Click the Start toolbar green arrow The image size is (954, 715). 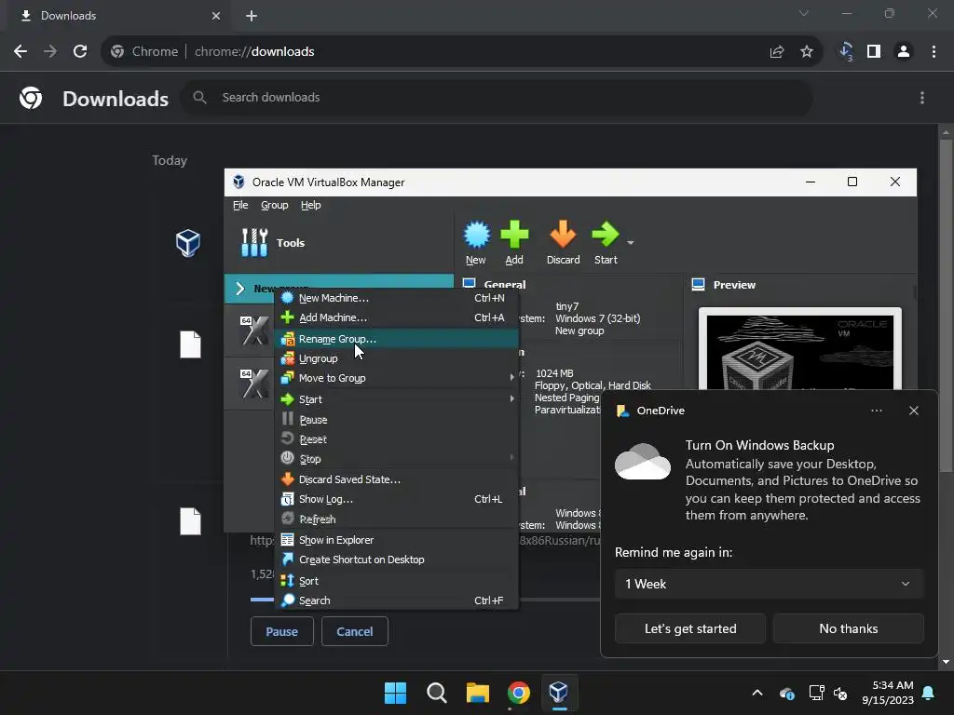pos(605,235)
